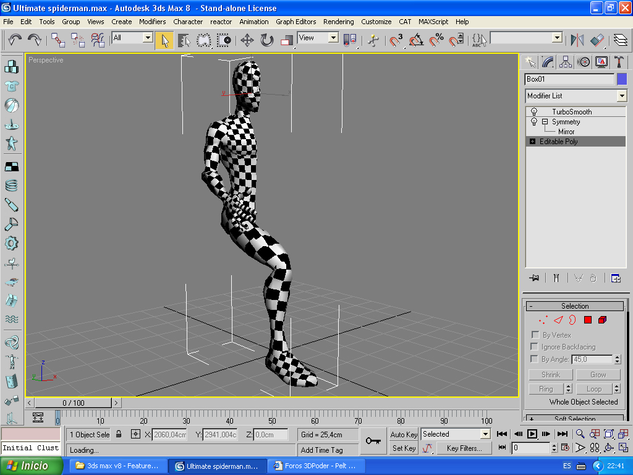Viewport: 633px width, 475px height.
Task: Expand the Editable Poly sub-objects
Action: (x=532, y=142)
